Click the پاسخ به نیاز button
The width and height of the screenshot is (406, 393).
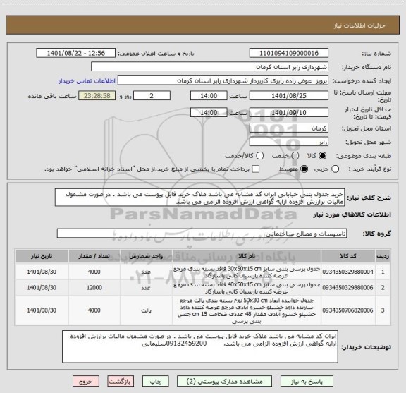click(x=307, y=381)
